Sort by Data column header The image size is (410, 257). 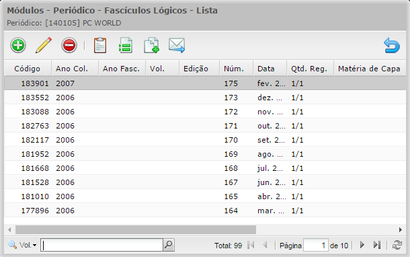[270, 69]
